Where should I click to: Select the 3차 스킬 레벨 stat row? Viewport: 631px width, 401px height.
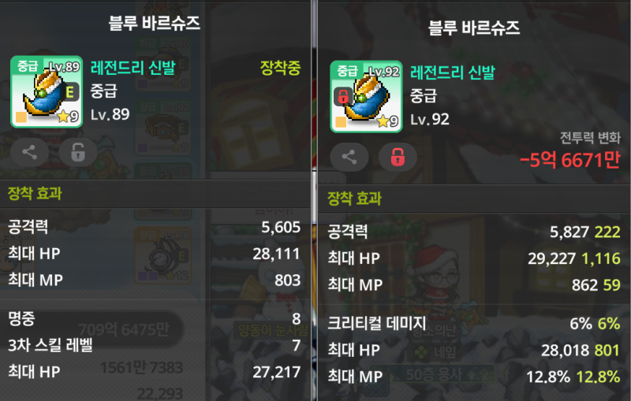[154, 345]
